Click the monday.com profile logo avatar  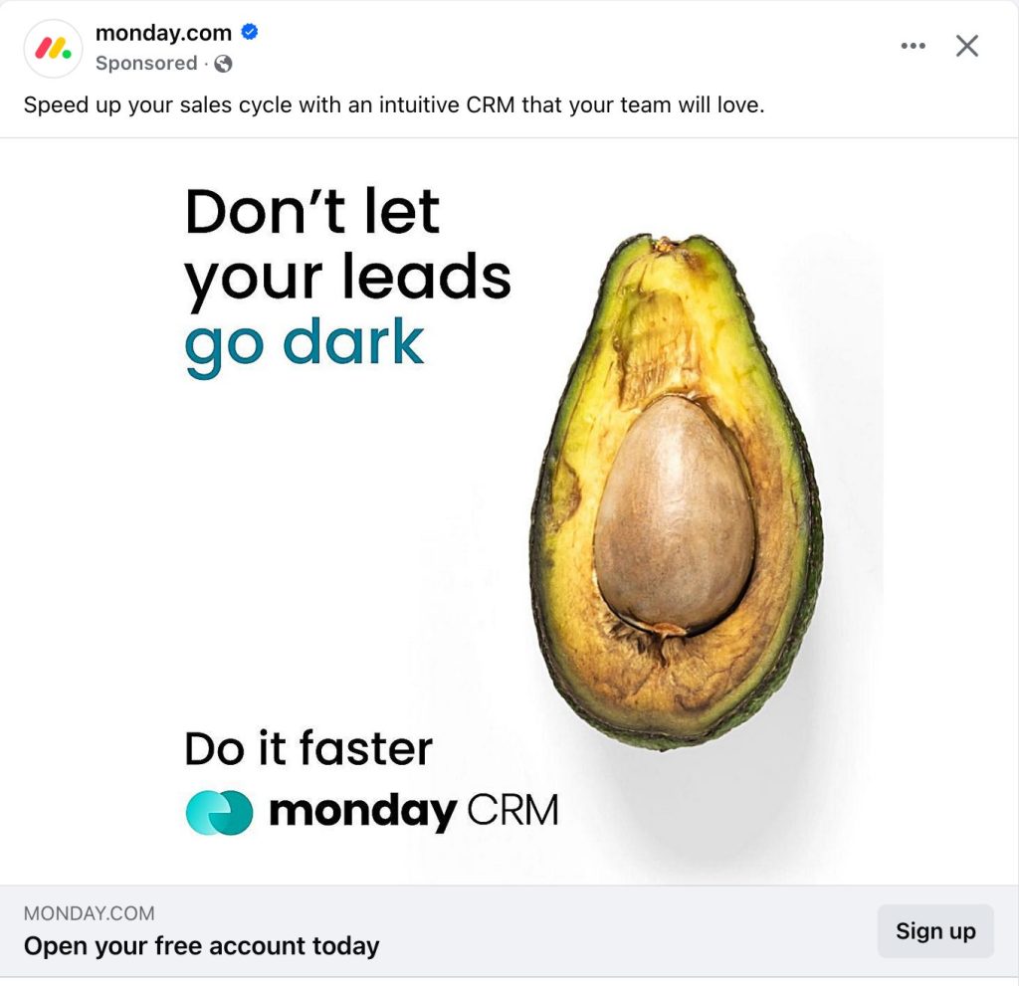[54, 48]
